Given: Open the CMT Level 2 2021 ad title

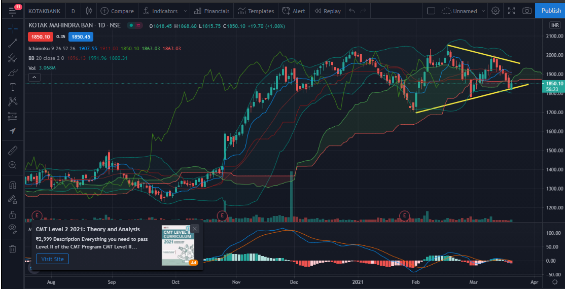Looking at the screenshot, I should pyautogui.click(x=88, y=229).
